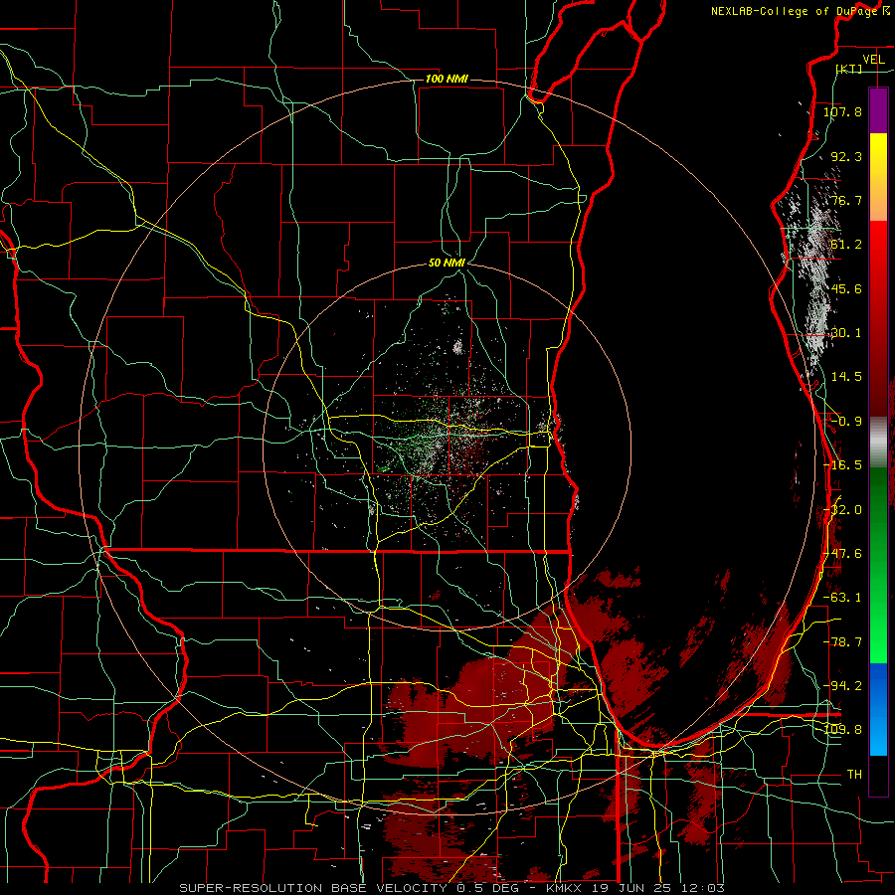The image size is (895, 895).
Task: Select the 76.7 velocity scale value
Action: (846, 200)
